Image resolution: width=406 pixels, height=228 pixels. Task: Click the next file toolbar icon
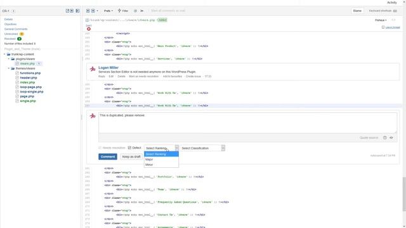pos(93,11)
